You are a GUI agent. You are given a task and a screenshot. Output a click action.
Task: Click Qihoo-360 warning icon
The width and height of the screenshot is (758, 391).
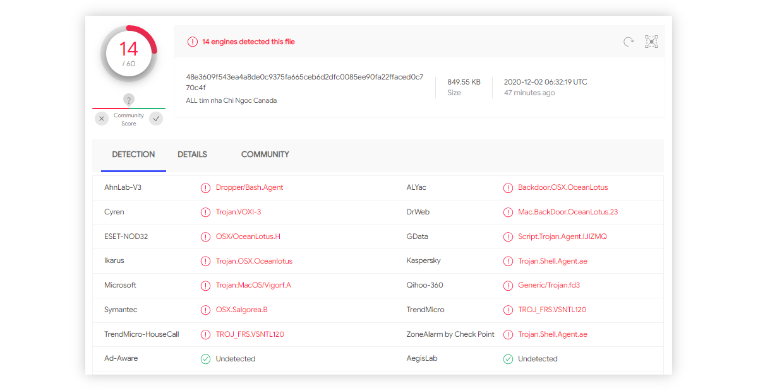(x=508, y=286)
